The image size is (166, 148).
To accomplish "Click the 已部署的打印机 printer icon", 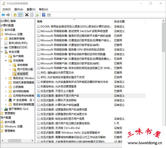I will [6, 47].
